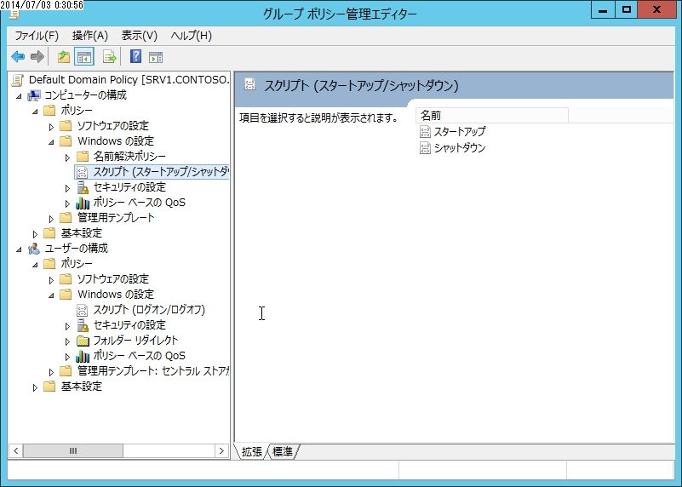Open Help via the question mark icon

[x=135, y=56]
